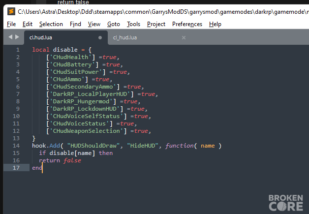
Task: Place cursor in 'CHudHealth' string
Action: pos(70,57)
